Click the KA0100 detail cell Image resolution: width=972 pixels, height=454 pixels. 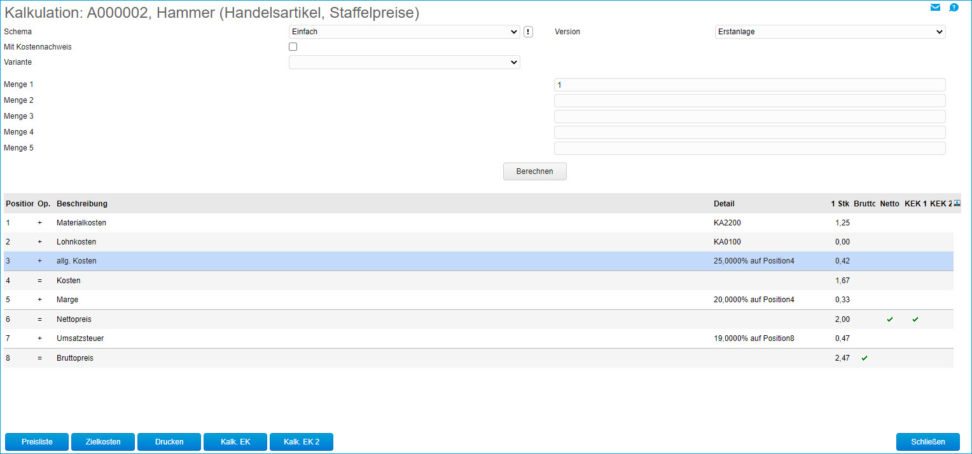click(727, 242)
